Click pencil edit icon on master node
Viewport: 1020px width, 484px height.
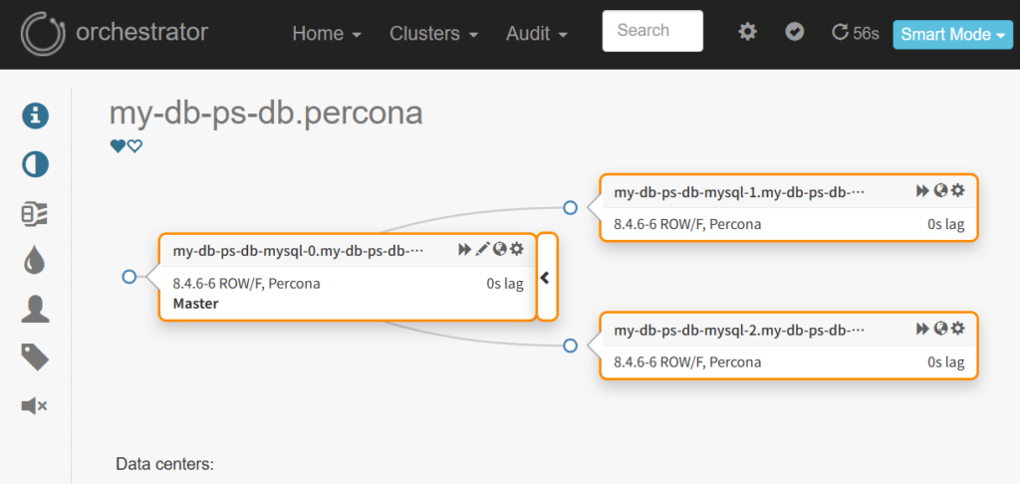(483, 249)
